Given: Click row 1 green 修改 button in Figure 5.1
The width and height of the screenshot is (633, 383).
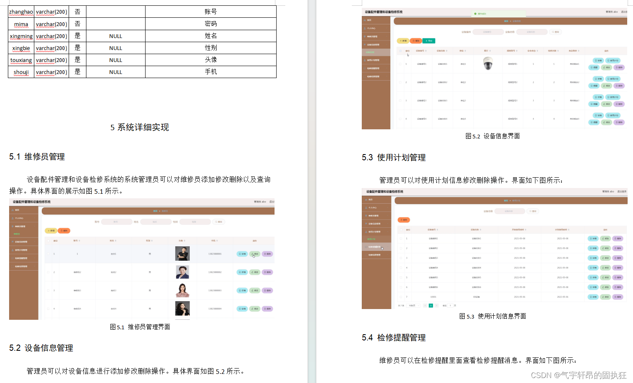Looking at the screenshot, I should 255,254.
